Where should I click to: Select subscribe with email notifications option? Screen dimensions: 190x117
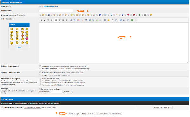[x=40, y=83]
